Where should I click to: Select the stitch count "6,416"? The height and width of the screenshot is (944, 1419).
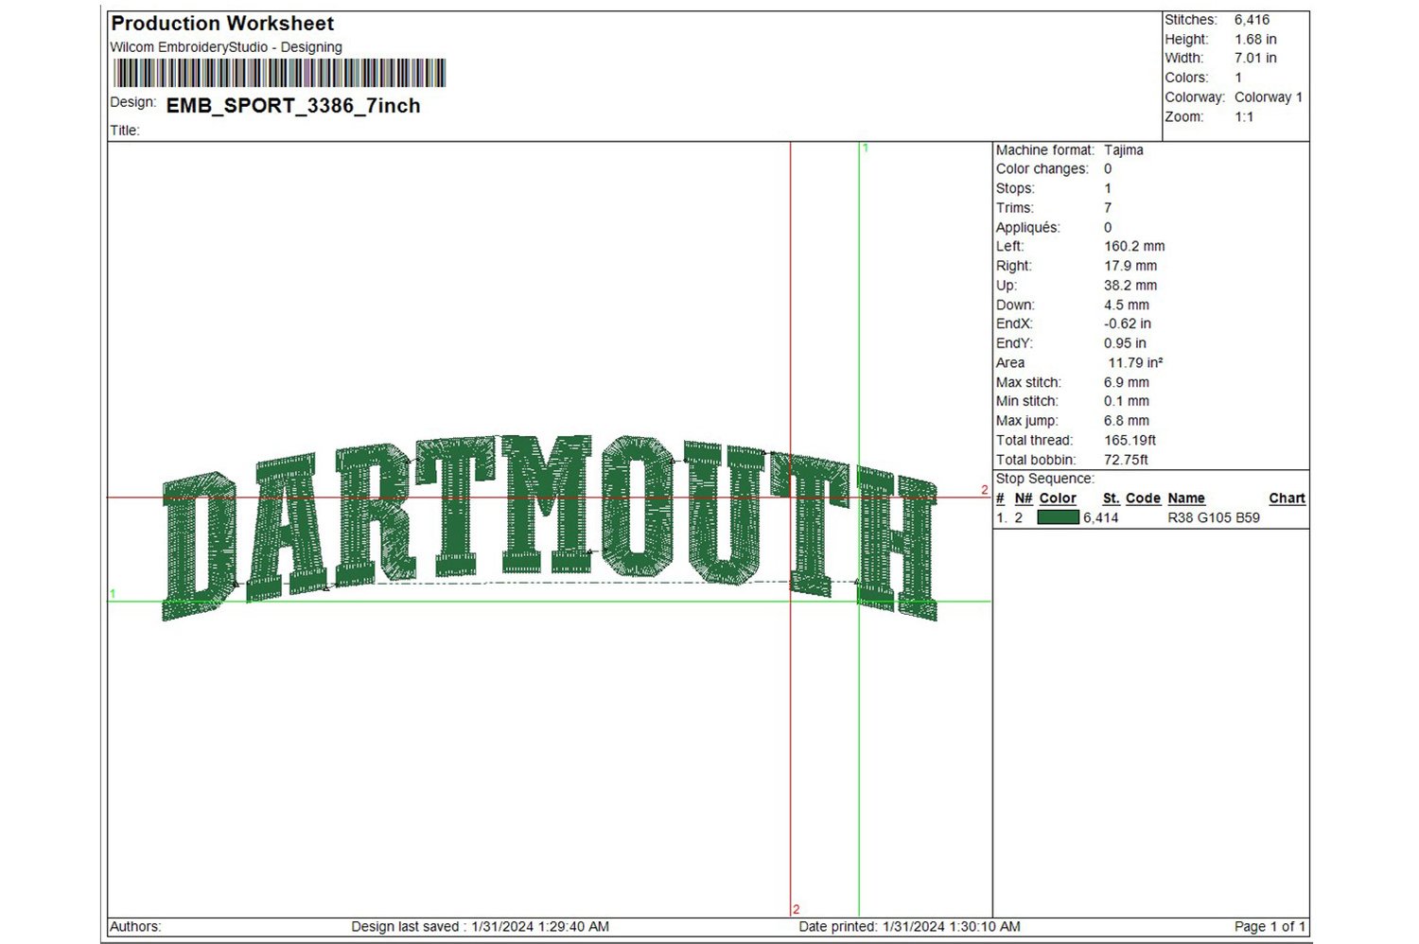[1252, 20]
